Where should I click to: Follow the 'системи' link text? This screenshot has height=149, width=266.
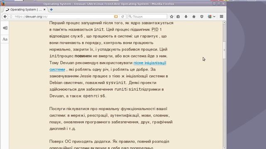[x=57, y=70]
